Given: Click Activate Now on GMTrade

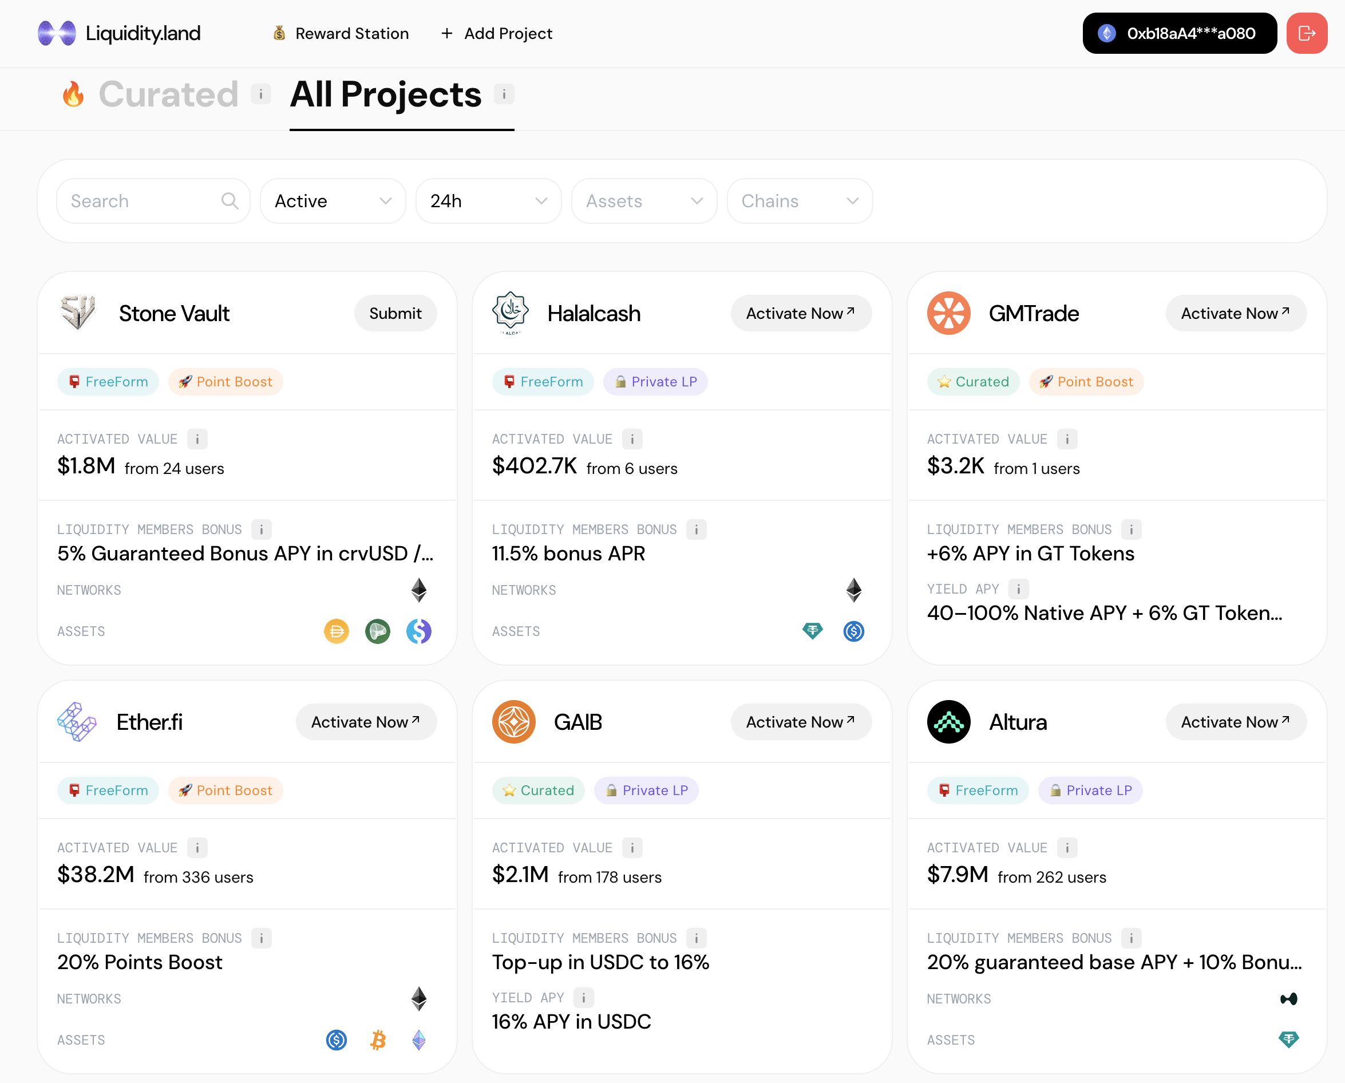Looking at the screenshot, I should (x=1236, y=313).
